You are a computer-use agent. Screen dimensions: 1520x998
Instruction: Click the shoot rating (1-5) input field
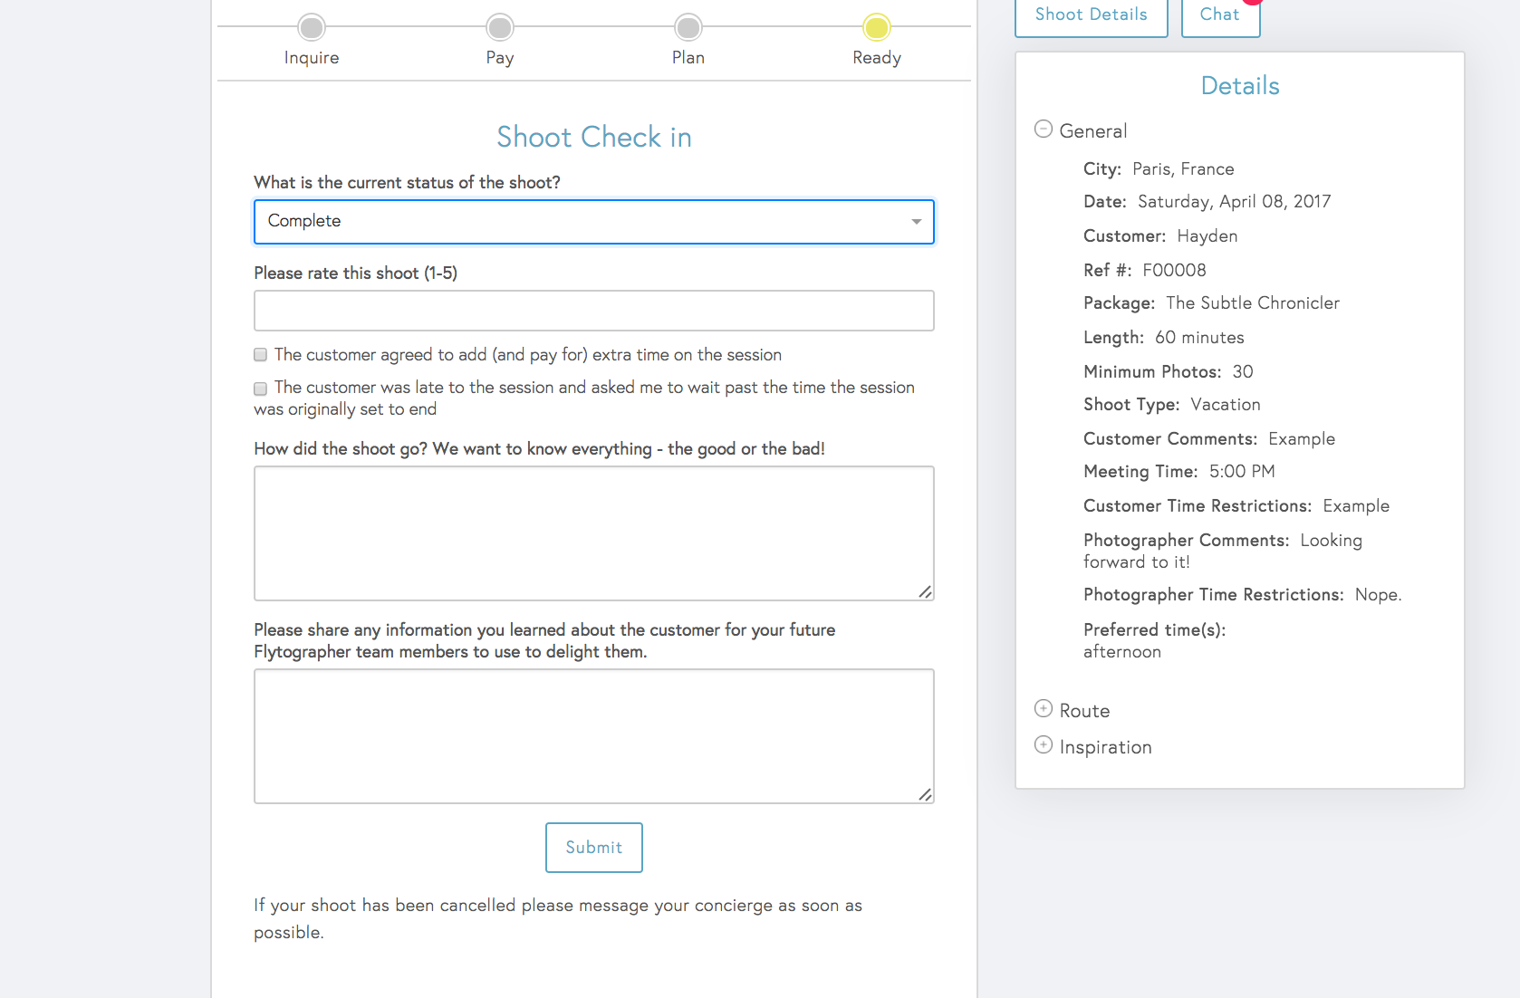click(594, 311)
